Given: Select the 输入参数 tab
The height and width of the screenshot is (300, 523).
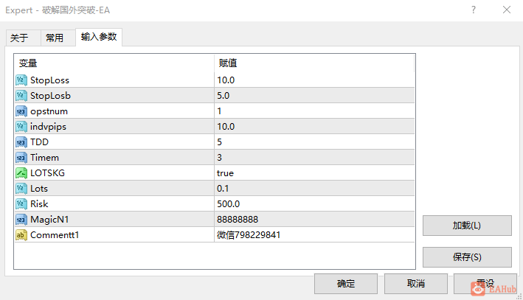Looking at the screenshot, I should click(x=98, y=37).
